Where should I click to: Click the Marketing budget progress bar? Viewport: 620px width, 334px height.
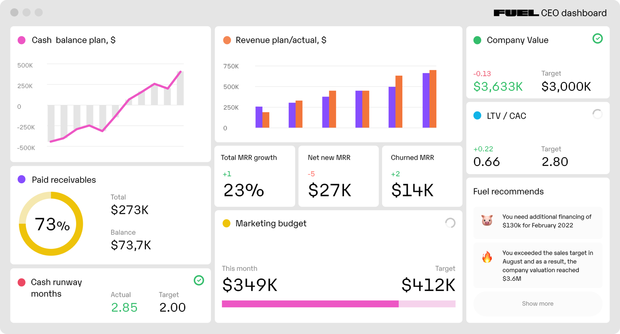pos(339,304)
